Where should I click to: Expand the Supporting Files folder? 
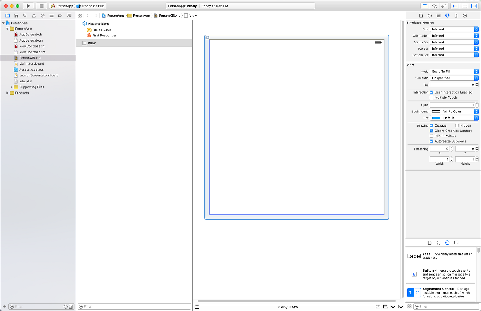[x=11, y=87]
